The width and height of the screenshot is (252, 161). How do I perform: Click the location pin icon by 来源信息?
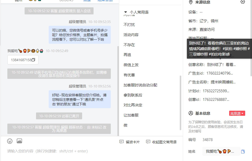click(x=191, y=2)
